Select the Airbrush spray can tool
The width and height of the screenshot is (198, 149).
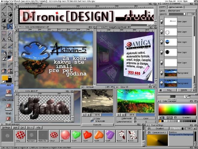4,52
